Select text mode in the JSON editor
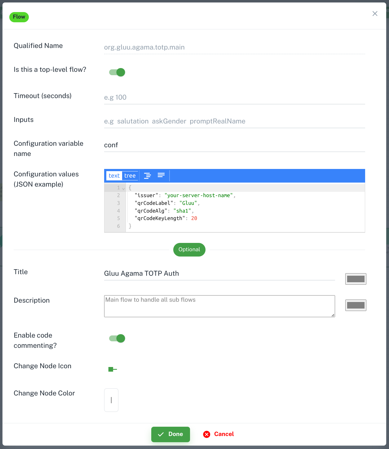This screenshot has height=449, width=389. pos(114,176)
